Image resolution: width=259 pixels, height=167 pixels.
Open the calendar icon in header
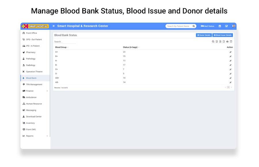point(220,26)
